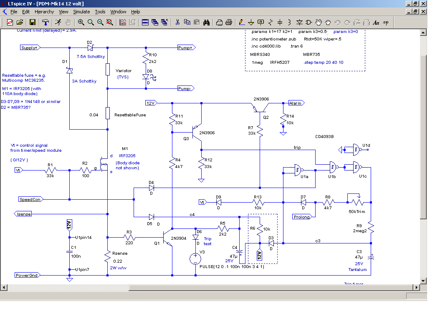Open the Hierarchy menu
The height and width of the screenshot is (321, 435).
(x=44, y=12)
